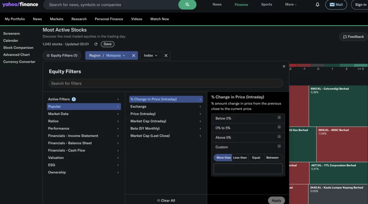
Task: Go to Finance in top header
Action: pos(241,4)
